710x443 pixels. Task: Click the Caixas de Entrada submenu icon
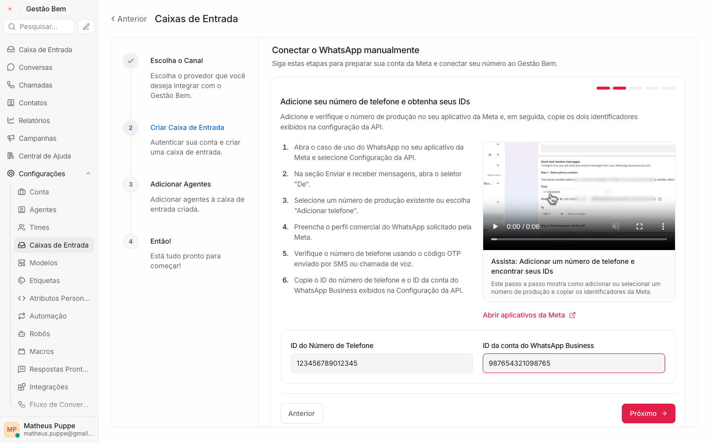22,245
